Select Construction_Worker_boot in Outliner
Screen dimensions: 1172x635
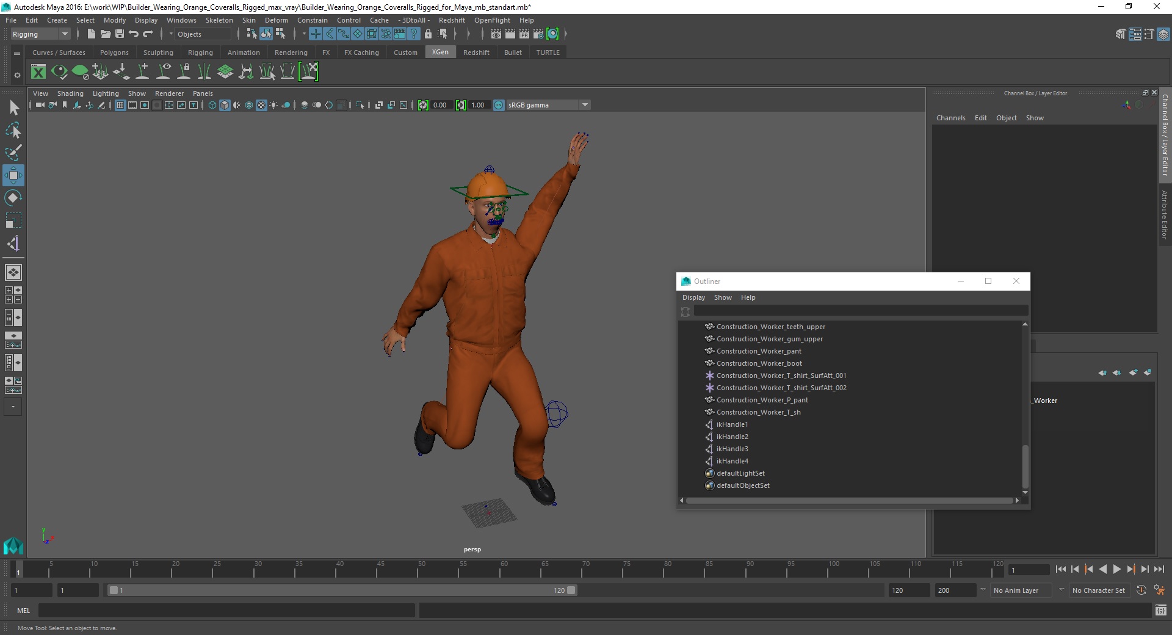(759, 363)
